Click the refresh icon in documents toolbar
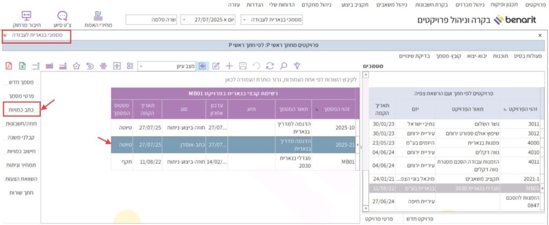The height and width of the screenshot is (225, 549). 270,66
